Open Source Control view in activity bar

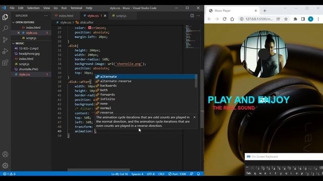[5, 40]
